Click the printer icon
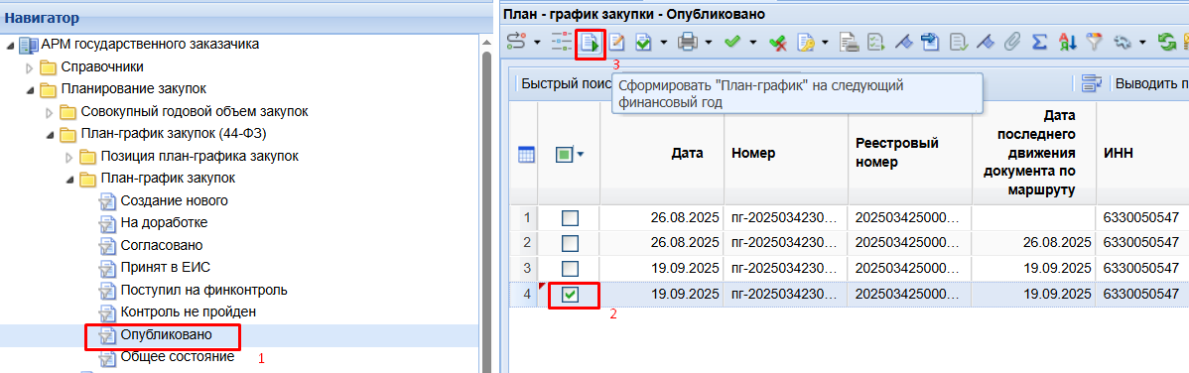Image resolution: width=1189 pixels, height=373 pixels. (x=687, y=43)
